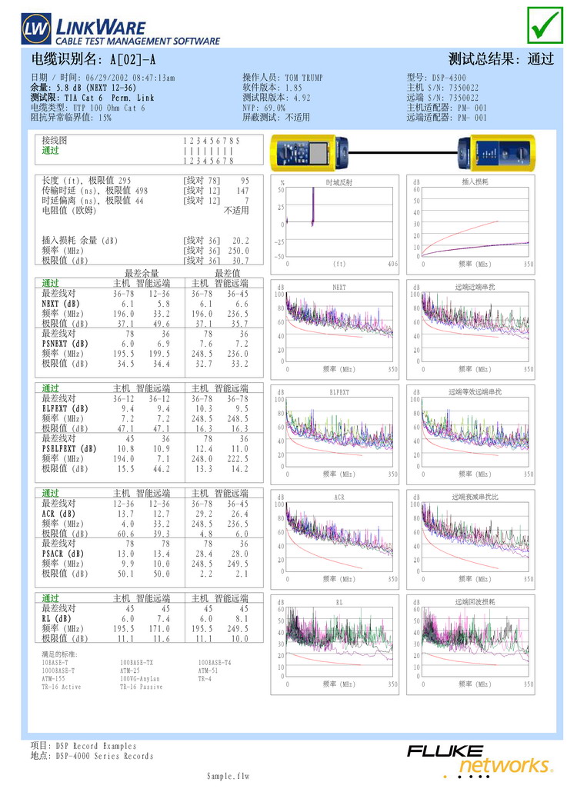Screen dimensions: 577x792
Task: Click 通过 link under 接线图
Action: [x=50, y=151]
